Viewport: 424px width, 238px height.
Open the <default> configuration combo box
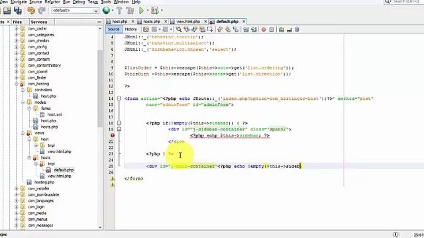click(75, 11)
